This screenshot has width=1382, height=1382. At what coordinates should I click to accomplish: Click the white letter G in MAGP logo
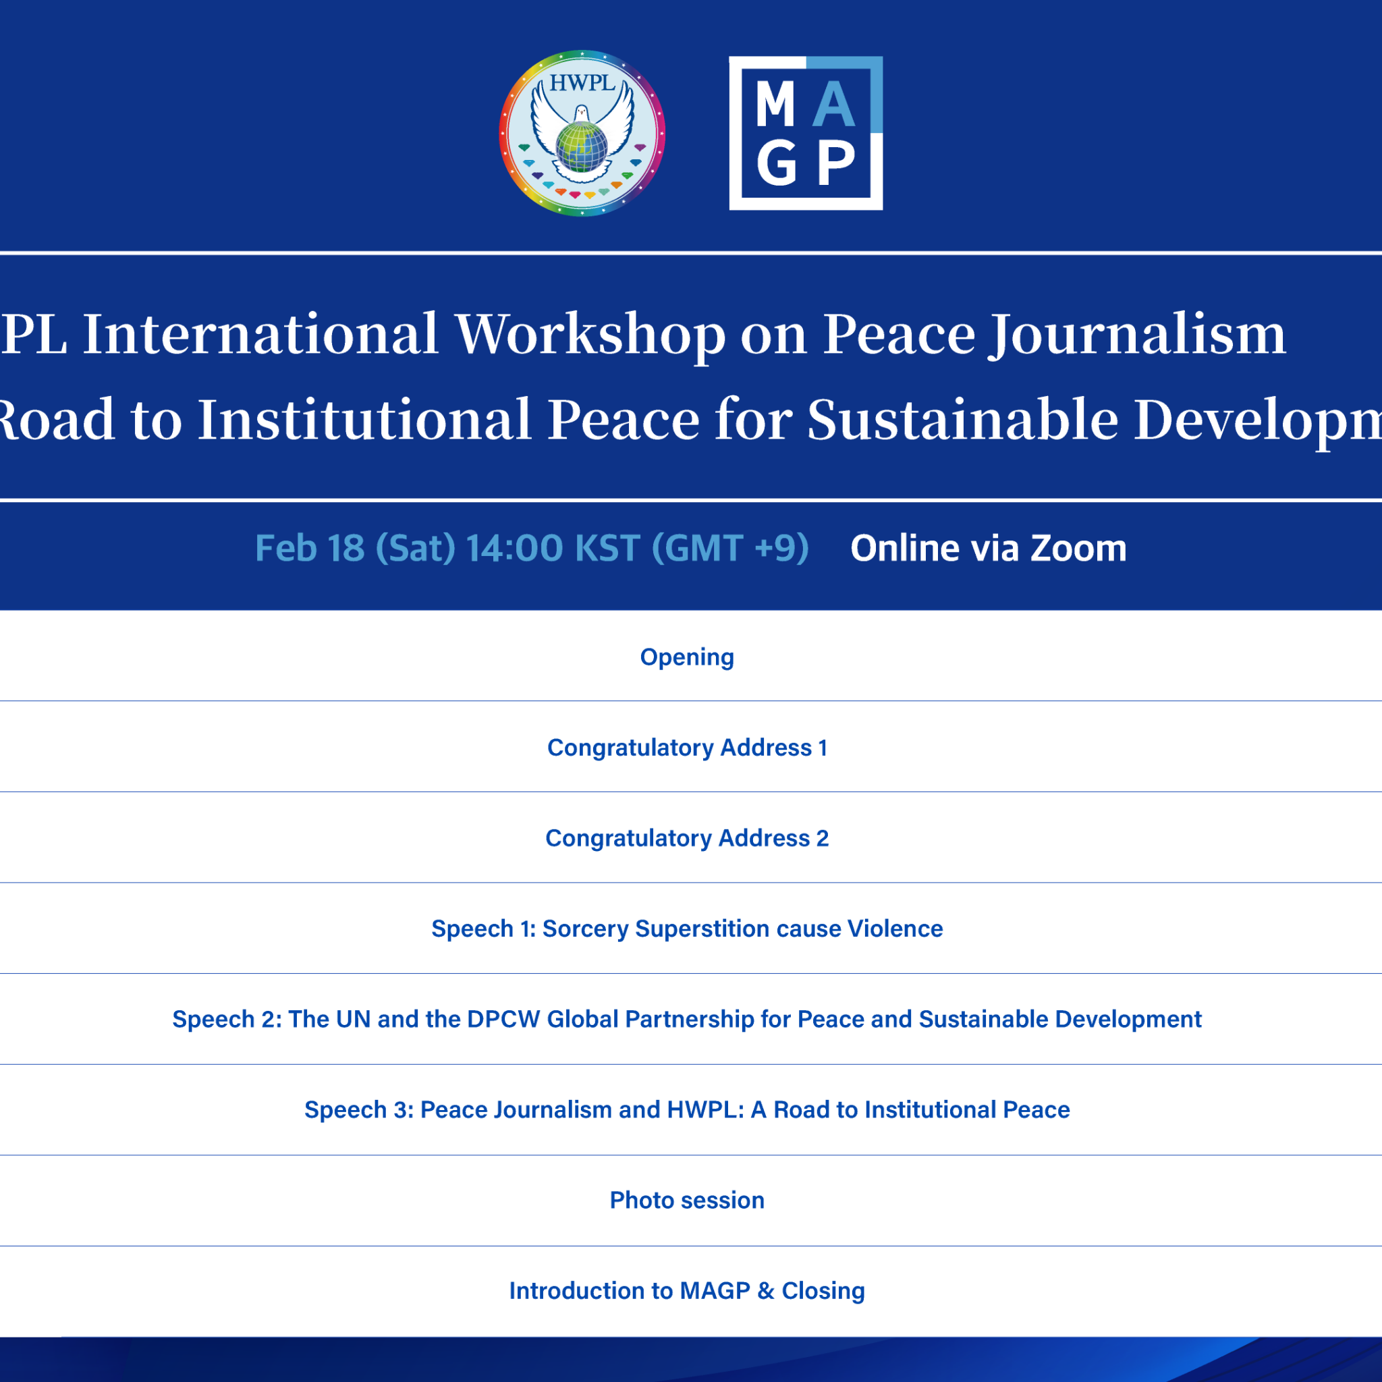[776, 163]
